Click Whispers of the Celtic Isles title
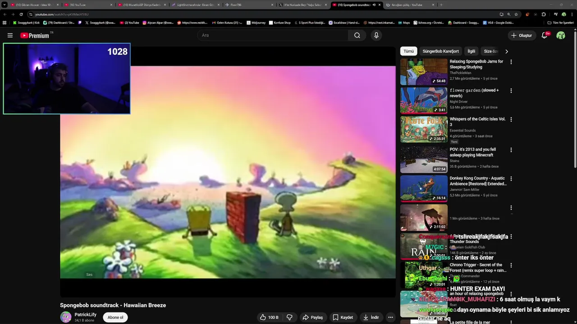 point(477,122)
